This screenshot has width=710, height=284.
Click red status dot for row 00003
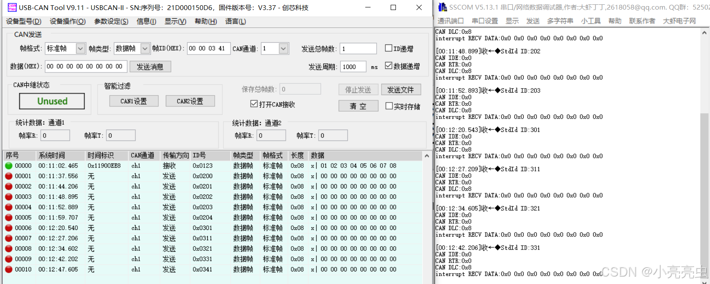[x=9, y=197]
